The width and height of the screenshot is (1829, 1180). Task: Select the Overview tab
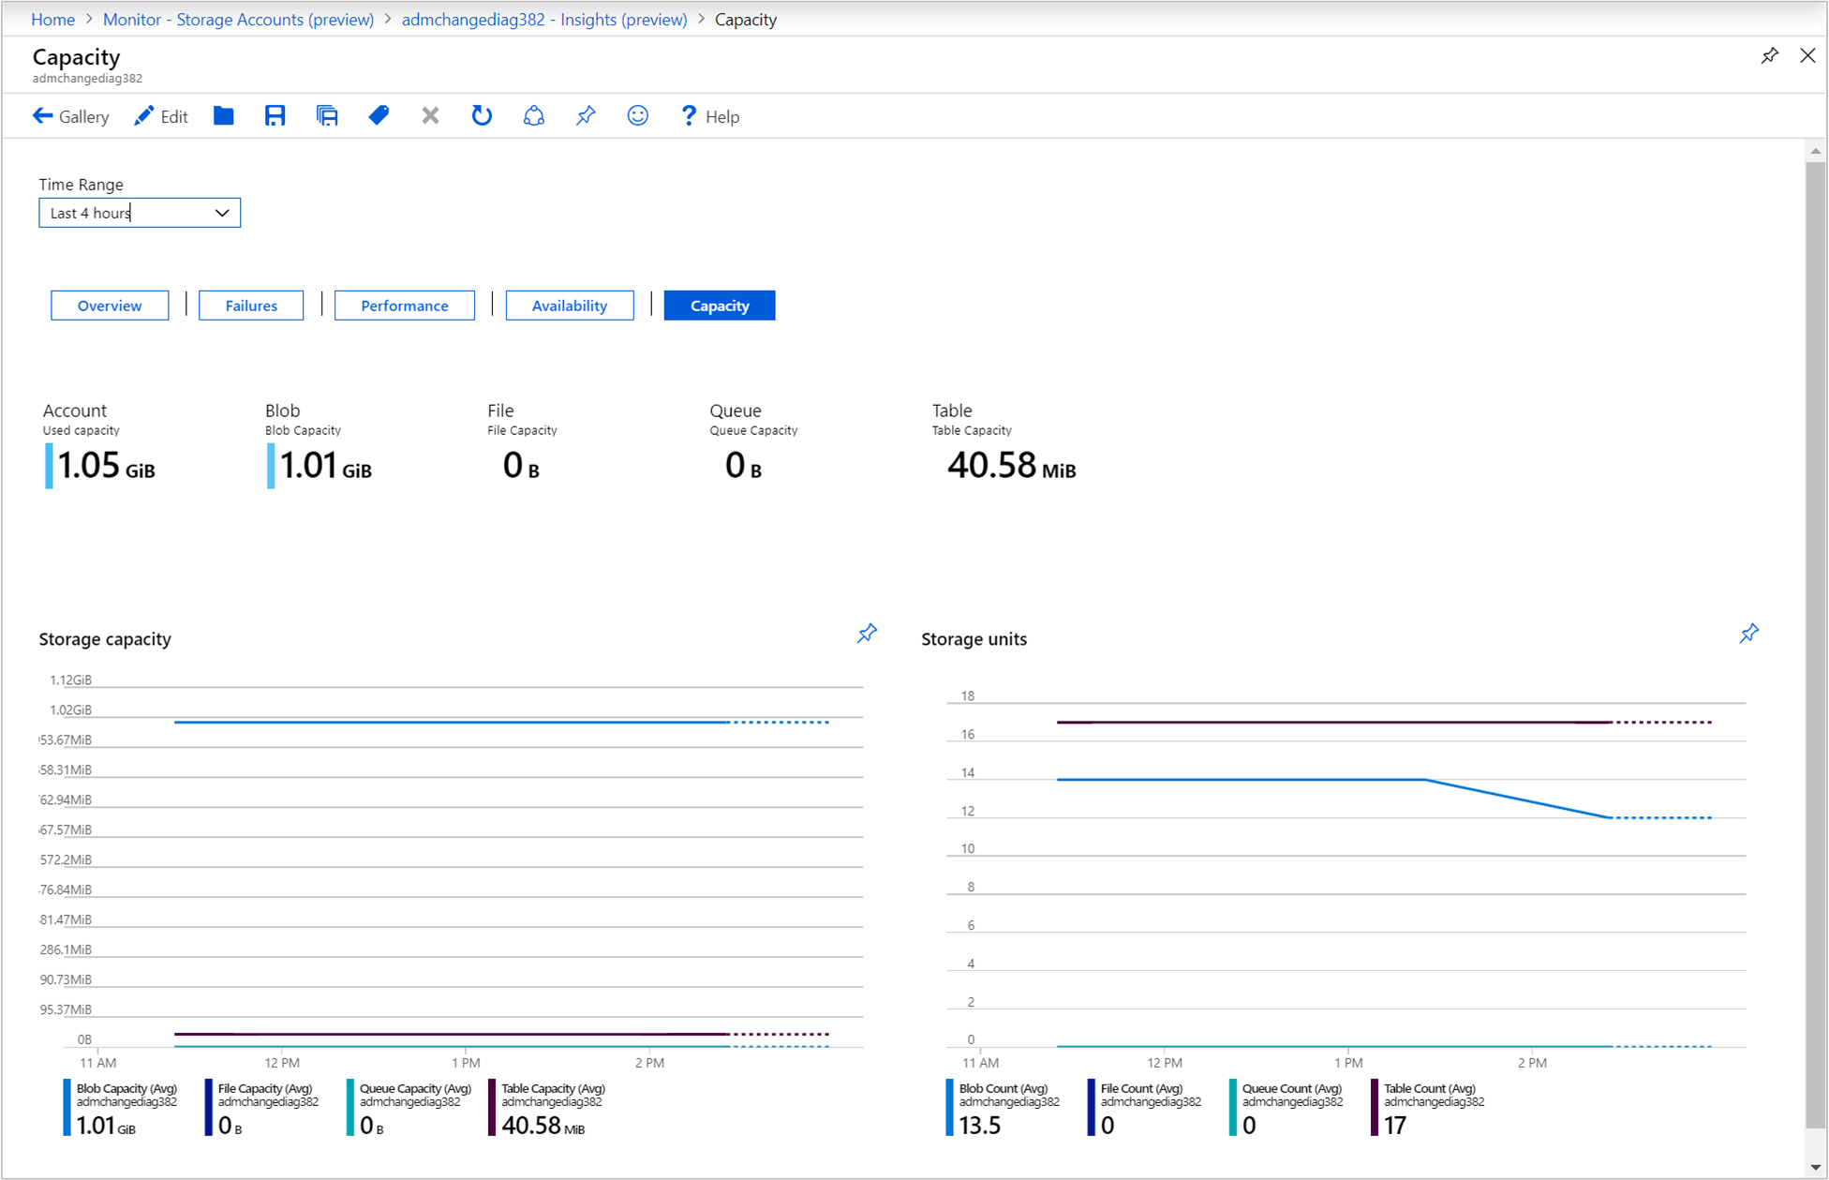[111, 306]
